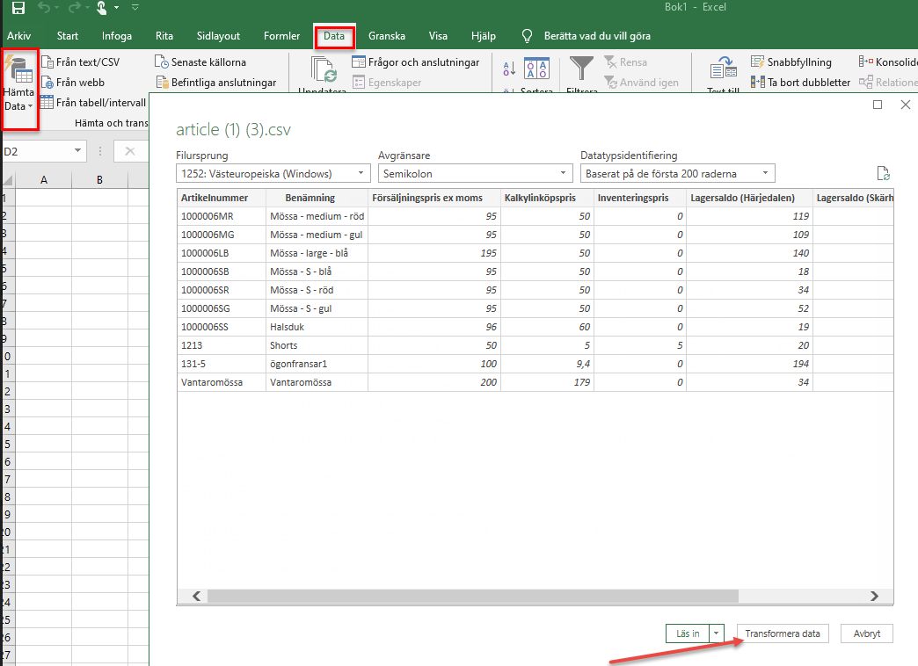Screen dimensions: 918x666
Task: Open the Hämta Data menu button
Action: [x=19, y=91]
